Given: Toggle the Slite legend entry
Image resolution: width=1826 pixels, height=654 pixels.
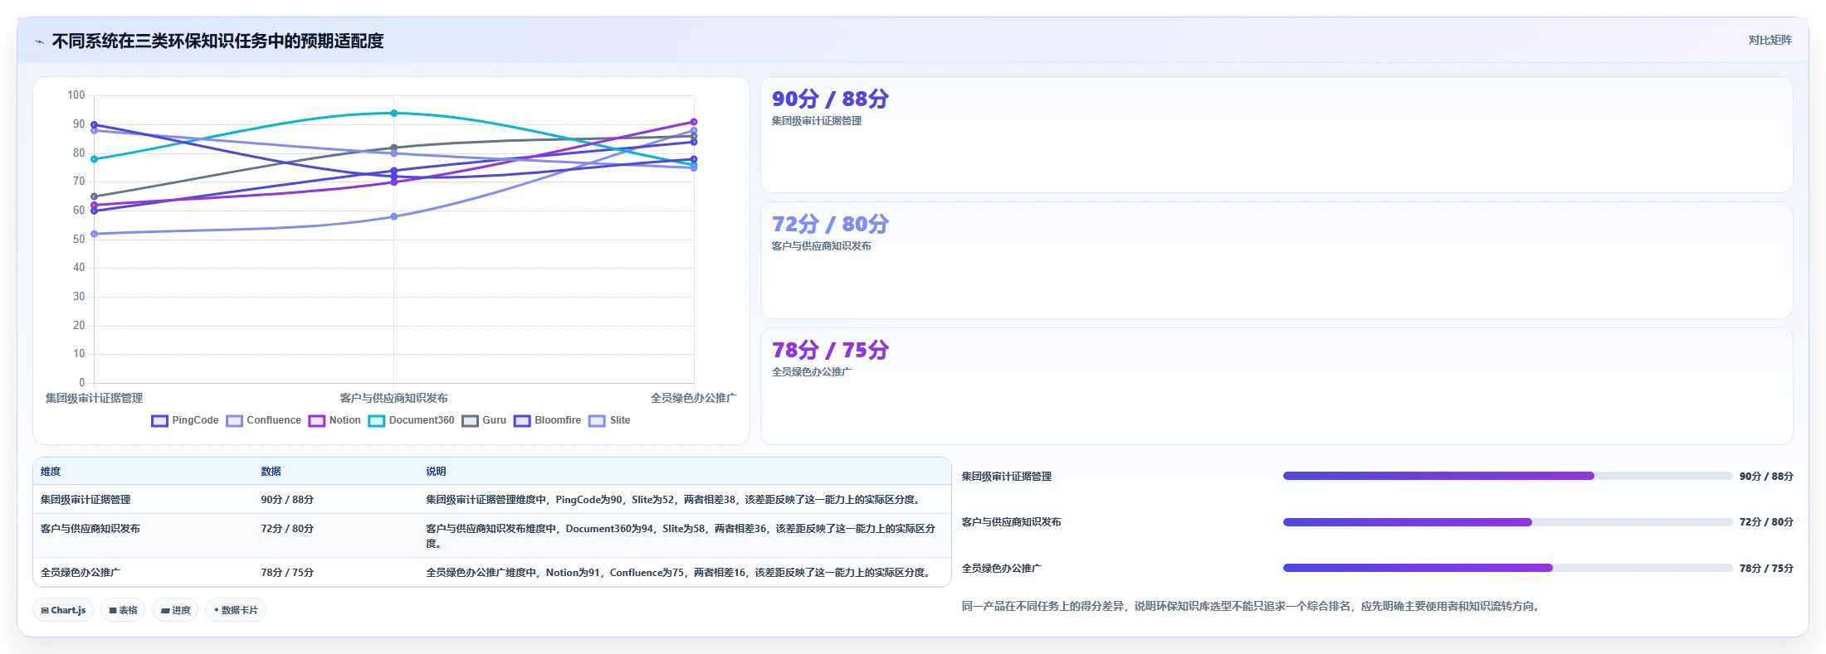Looking at the screenshot, I should click(x=609, y=420).
